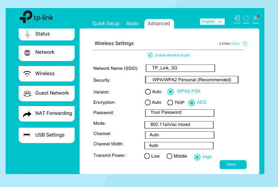278x187 pixels.
Task: Switch to the 5GHz band link
Action: [236, 44]
